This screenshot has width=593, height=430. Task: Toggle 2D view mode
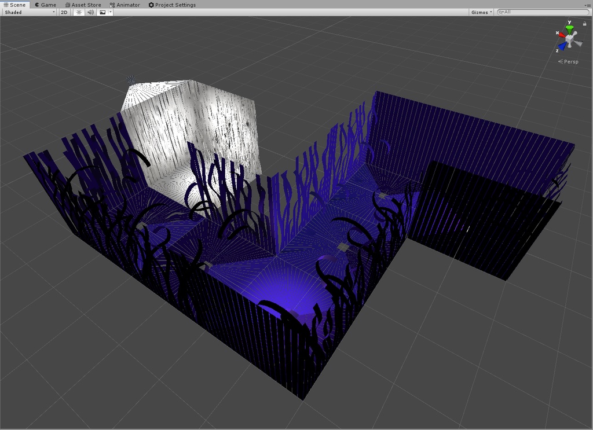[x=64, y=12]
